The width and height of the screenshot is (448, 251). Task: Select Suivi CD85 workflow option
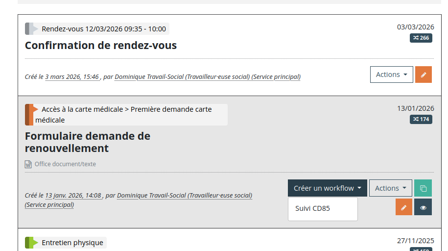[312, 208]
